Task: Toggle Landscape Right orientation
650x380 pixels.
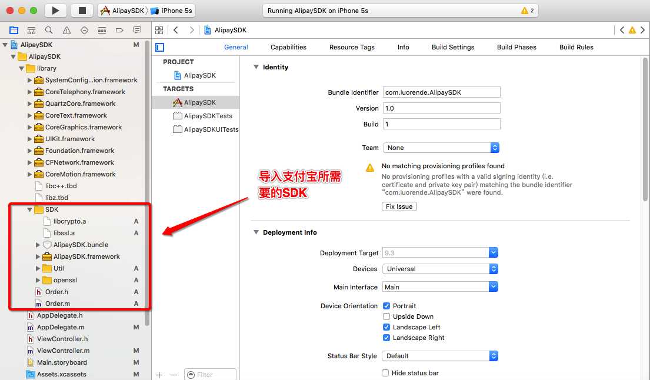Action: point(386,338)
